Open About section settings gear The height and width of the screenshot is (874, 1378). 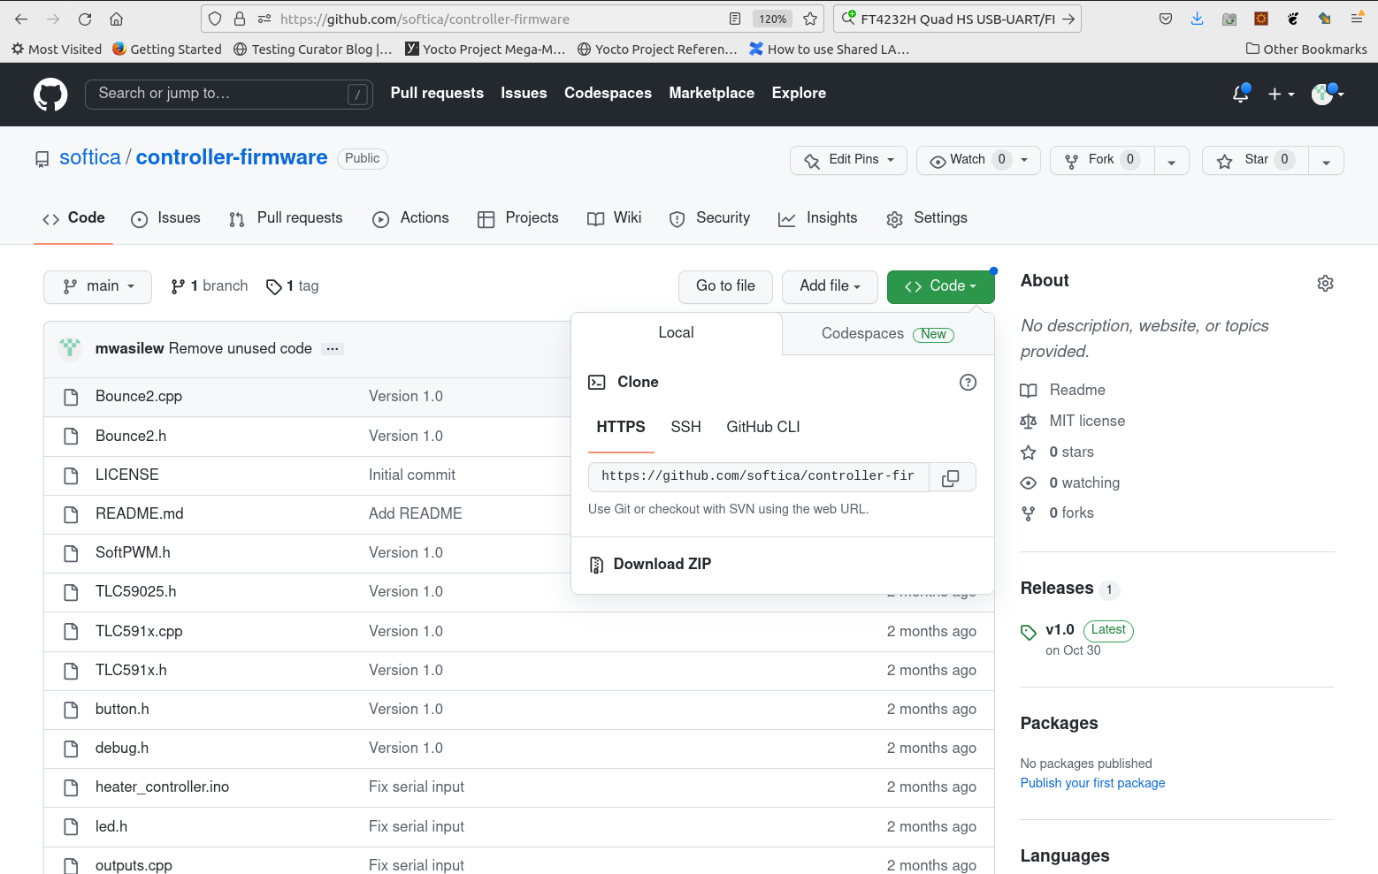[1325, 283]
